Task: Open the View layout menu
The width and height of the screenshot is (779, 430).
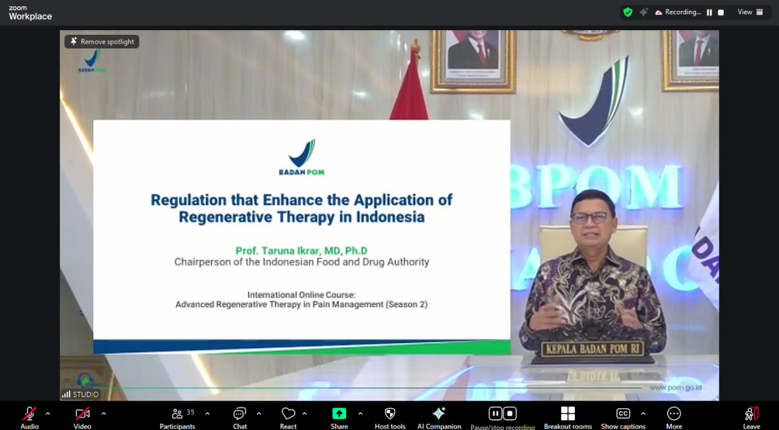Action: coord(750,12)
